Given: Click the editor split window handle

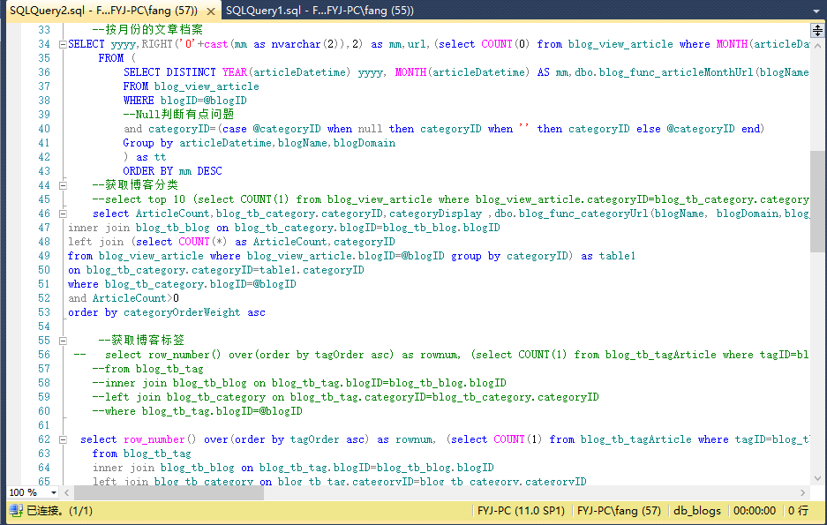Looking at the screenshot, I should click(x=817, y=31).
